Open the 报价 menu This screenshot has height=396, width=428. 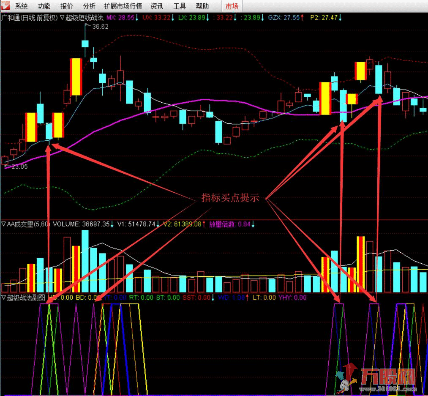(67, 6)
